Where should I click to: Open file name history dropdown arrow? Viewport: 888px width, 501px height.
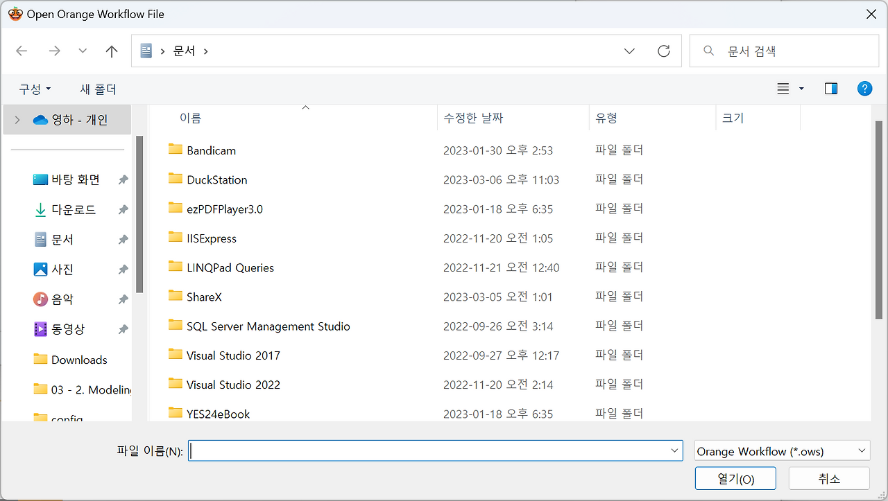pyautogui.click(x=675, y=450)
